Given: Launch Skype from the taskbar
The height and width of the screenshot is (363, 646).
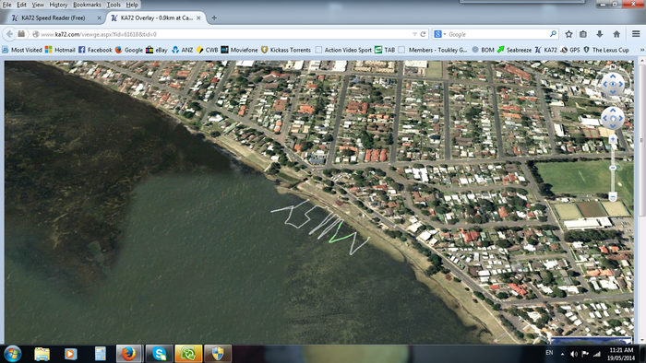Looking at the screenshot, I should (x=159, y=354).
